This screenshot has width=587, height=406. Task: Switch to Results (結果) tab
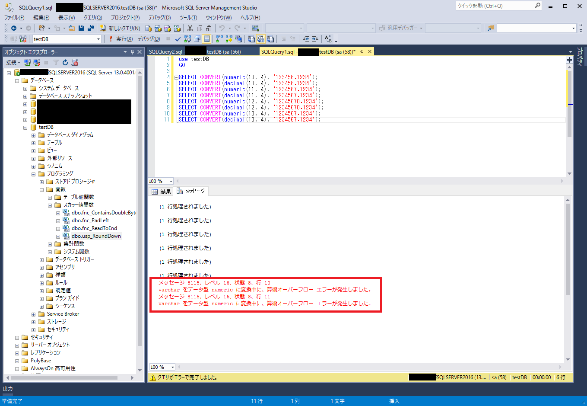162,192
